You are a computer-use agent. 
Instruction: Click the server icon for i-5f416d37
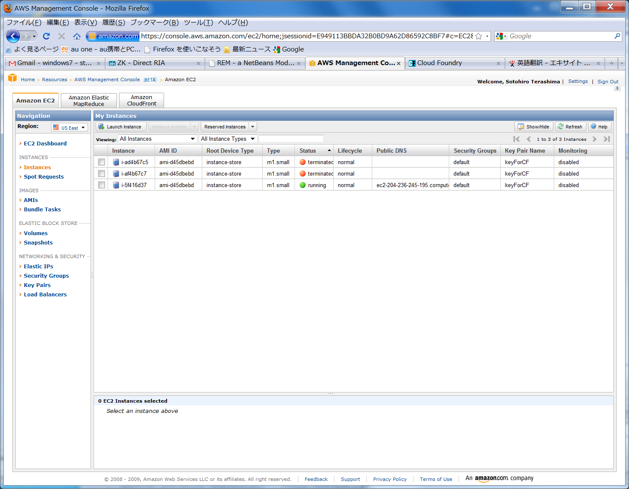[x=116, y=185]
